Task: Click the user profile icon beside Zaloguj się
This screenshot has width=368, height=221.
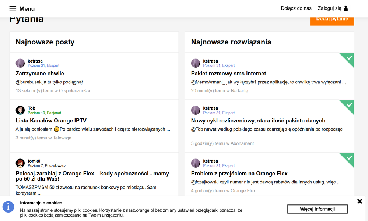Action: coord(346,8)
